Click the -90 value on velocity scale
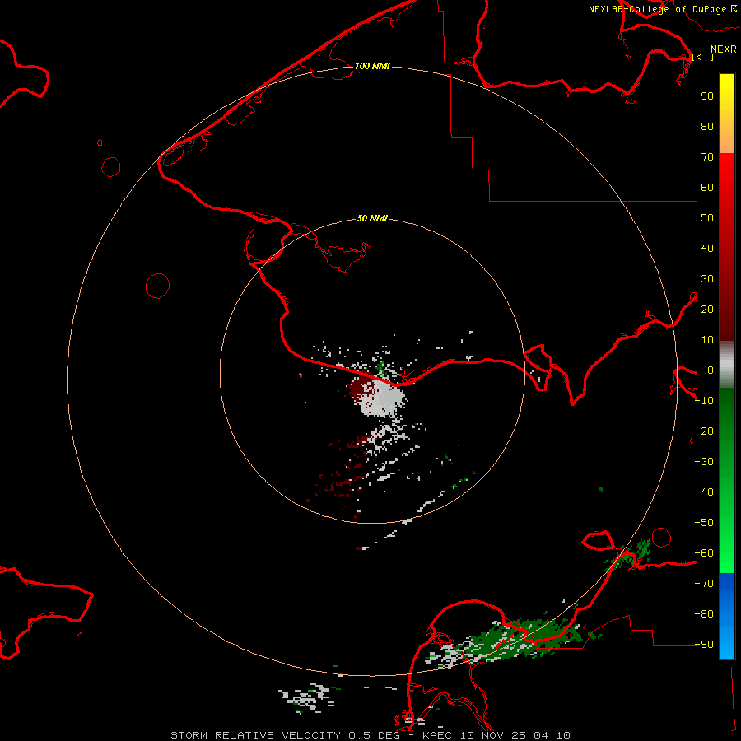Viewport: 741px width, 741px height. pyautogui.click(x=704, y=645)
